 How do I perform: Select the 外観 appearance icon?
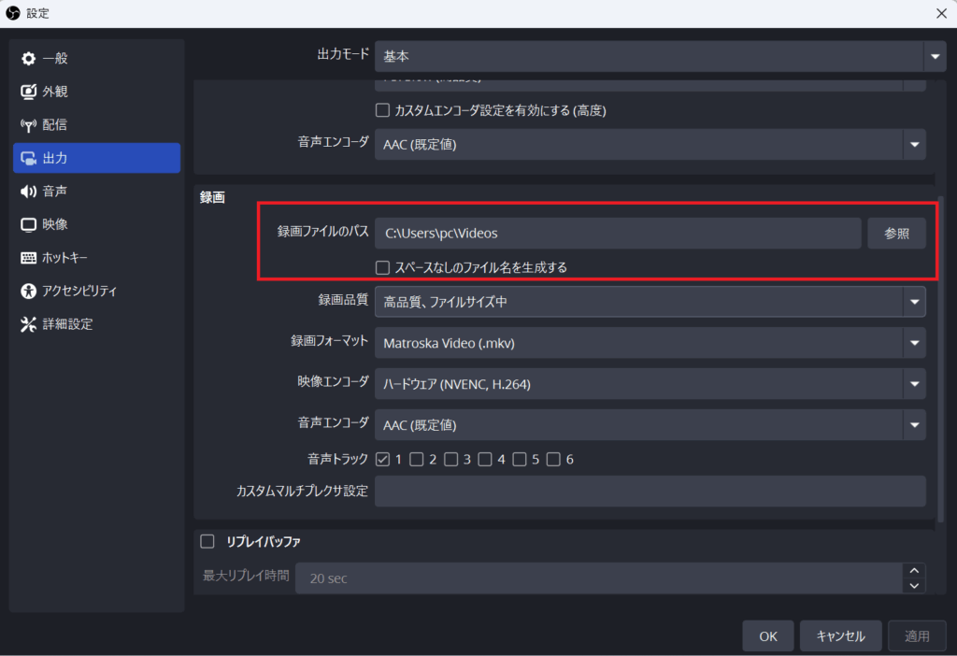tap(28, 92)
